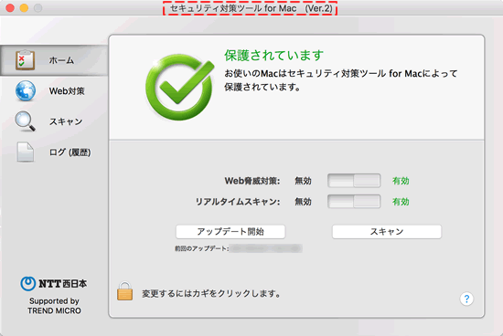Select the Web対策 globe icon
The height and width of the screenshot is (336, 503).
[26, 91]
